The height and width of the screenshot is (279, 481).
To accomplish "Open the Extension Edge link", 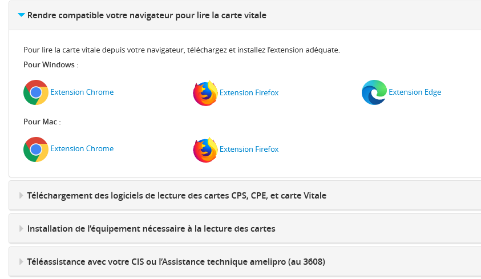I will [415, 92].
